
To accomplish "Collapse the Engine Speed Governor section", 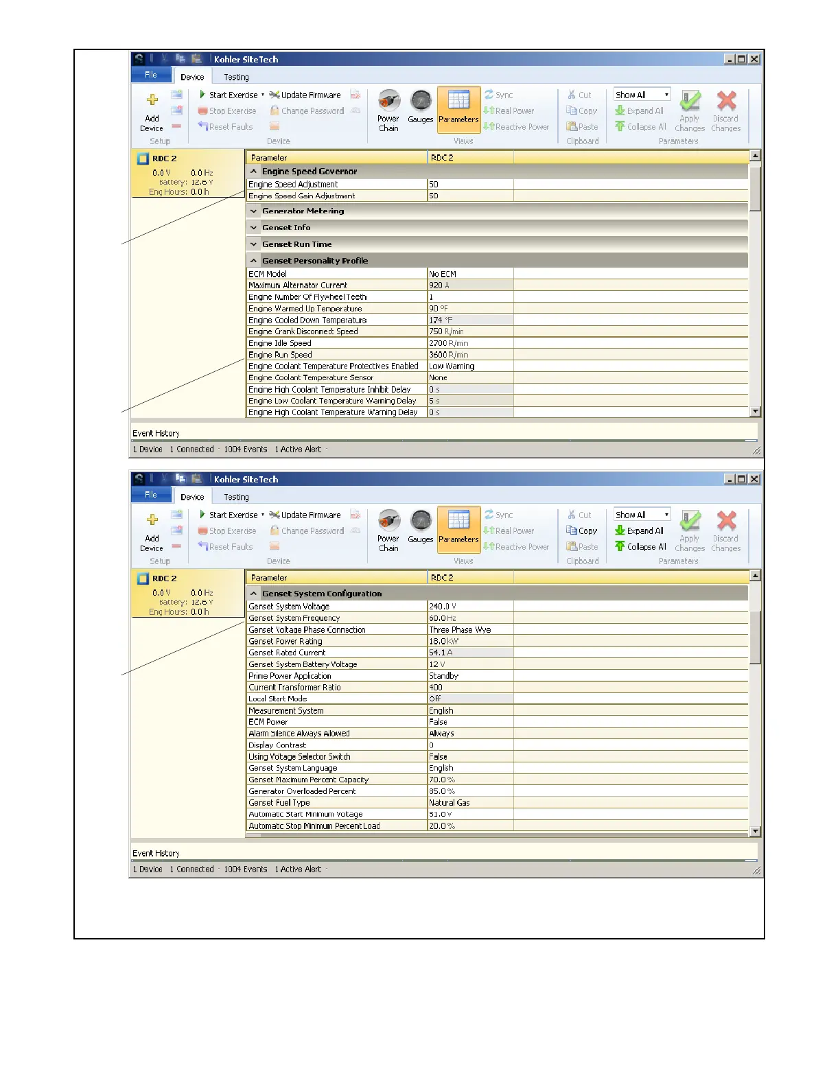I will 254,172.
